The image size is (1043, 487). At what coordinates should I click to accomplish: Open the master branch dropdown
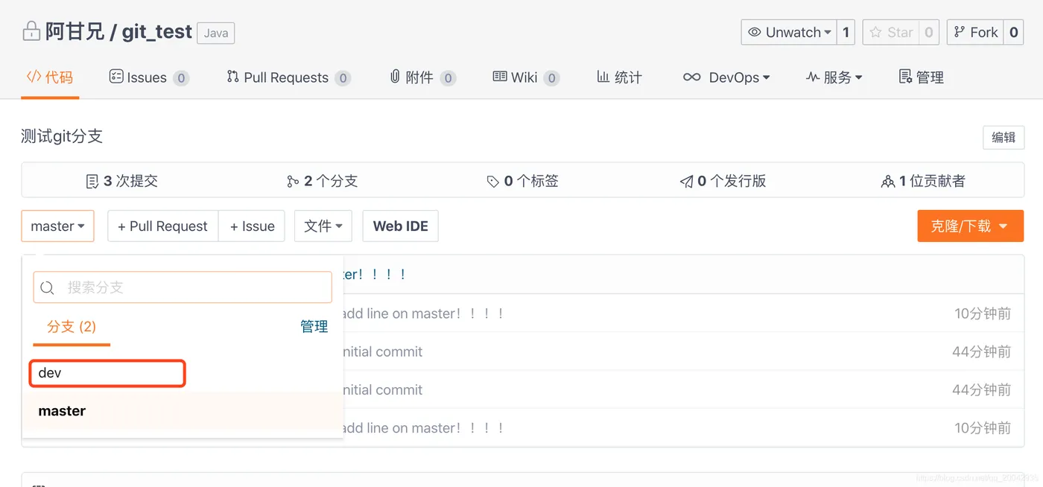coord(57,226)
